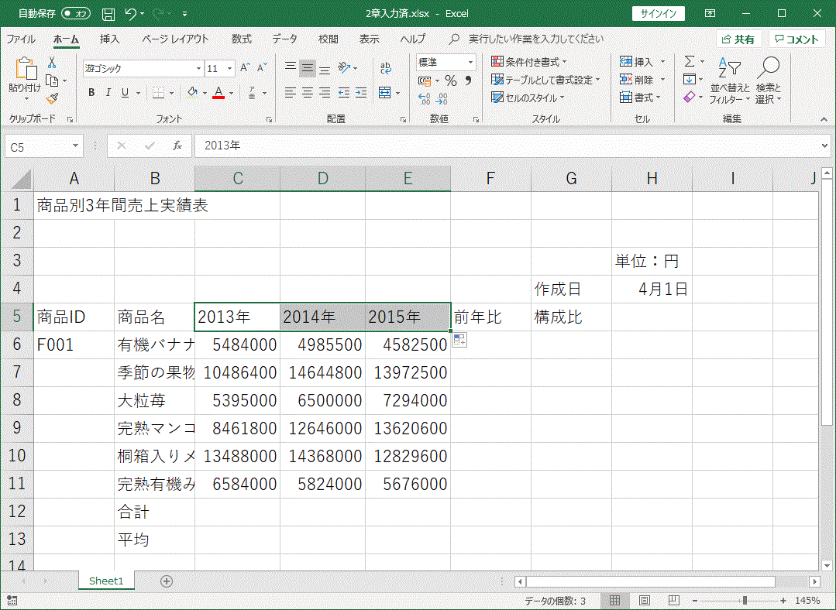Click the fill color paint bucket icon
Image resolution: width=836 pixels, height=610 pixels.
[192, 93]
